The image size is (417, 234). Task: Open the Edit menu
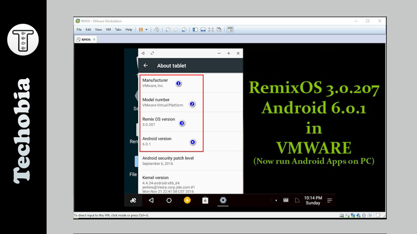88,30
